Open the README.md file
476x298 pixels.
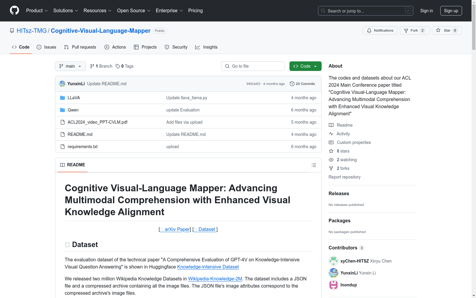pos(80,134)
